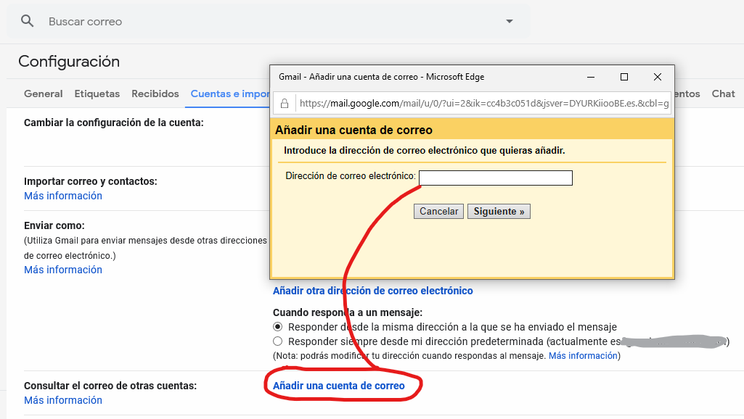Viewport: 744px width, 419px height.
Task: Open Más información under Importar correo y contactos
Action: pyautogui.click(x=63, y=196)
